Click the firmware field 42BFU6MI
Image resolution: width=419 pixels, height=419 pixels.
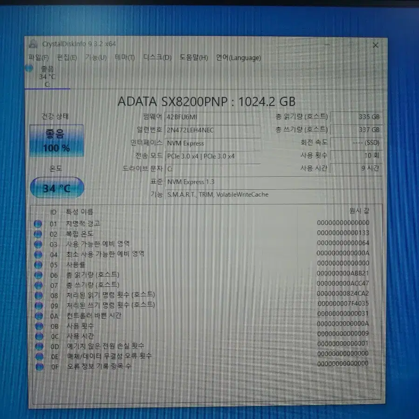tap(213, 117)
